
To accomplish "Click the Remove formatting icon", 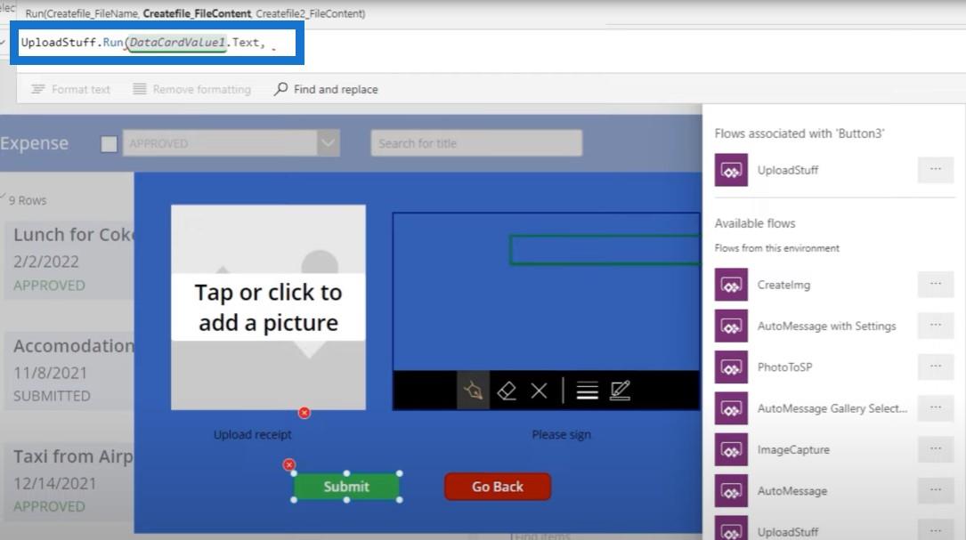I will 140,89.
